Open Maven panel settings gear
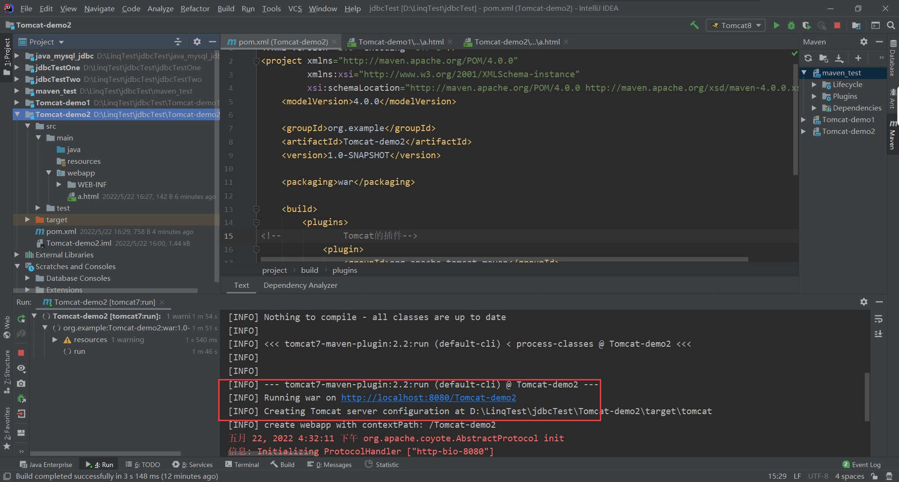 coord(864,42)
